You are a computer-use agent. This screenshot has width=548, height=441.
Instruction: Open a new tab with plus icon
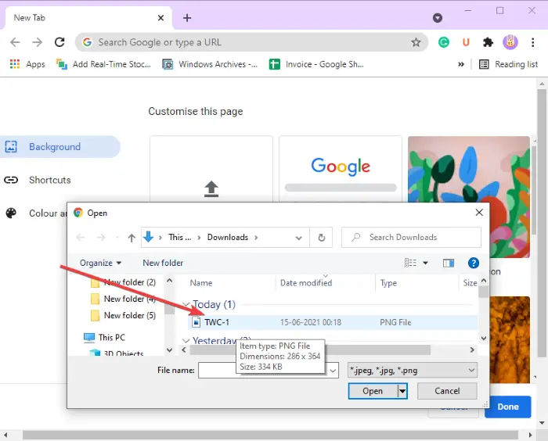pos(187,18)
